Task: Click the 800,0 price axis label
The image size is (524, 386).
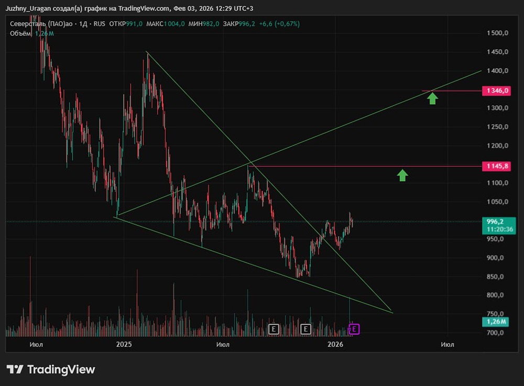Action: click(495, 295)
